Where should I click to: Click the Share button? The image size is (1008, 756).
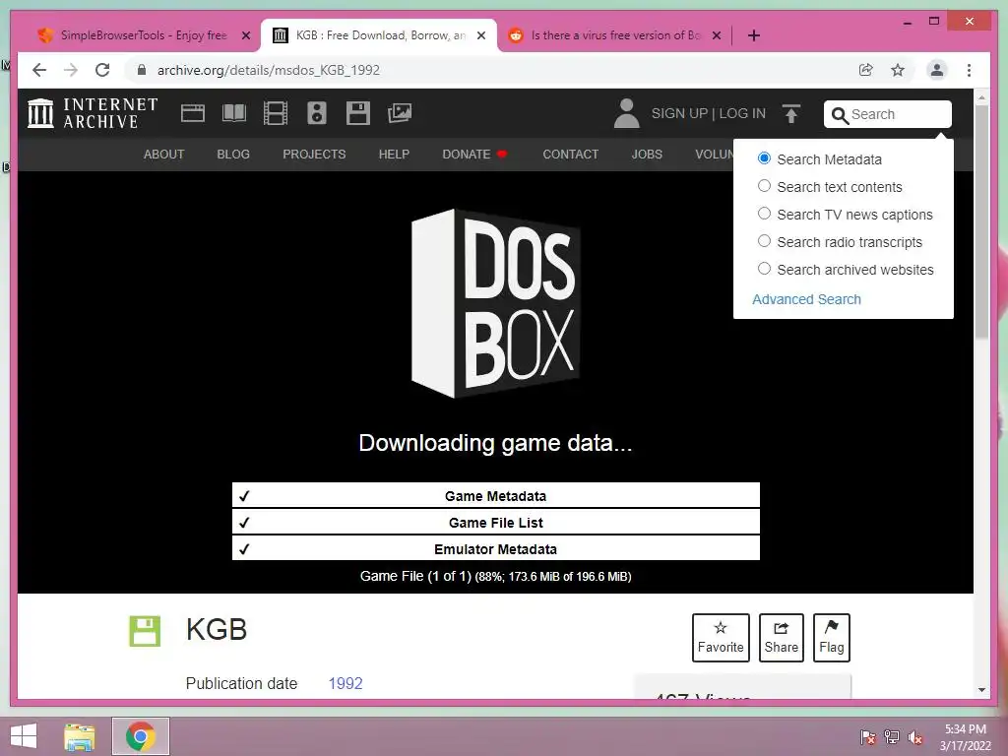click(781, 638)
